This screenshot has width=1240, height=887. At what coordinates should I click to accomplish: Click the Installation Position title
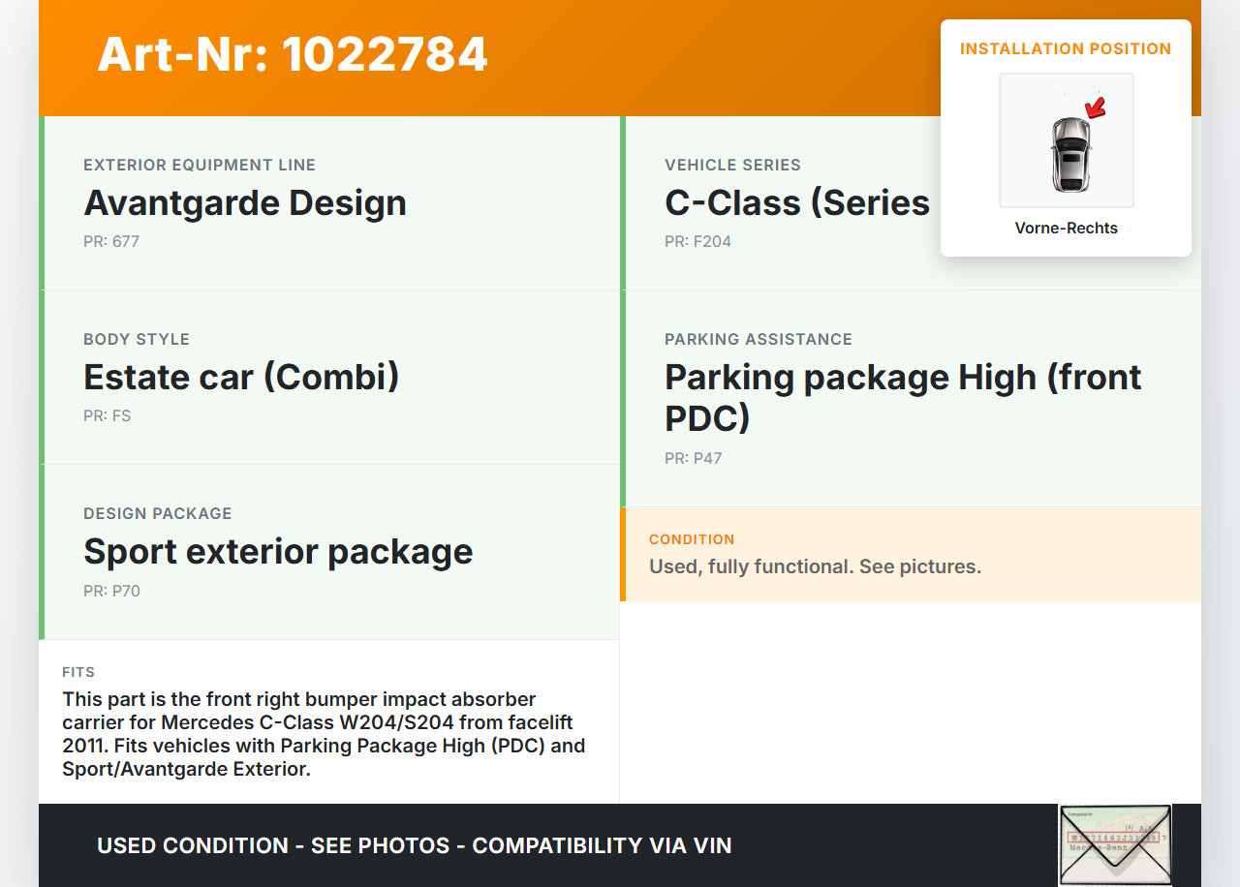tap(1066, 48)
